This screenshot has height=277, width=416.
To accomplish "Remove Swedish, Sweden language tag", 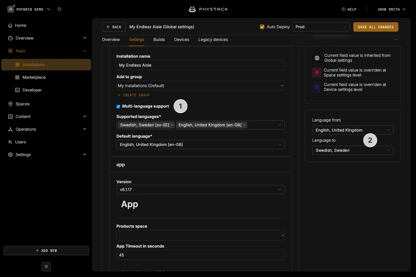I will coord(172,125).
